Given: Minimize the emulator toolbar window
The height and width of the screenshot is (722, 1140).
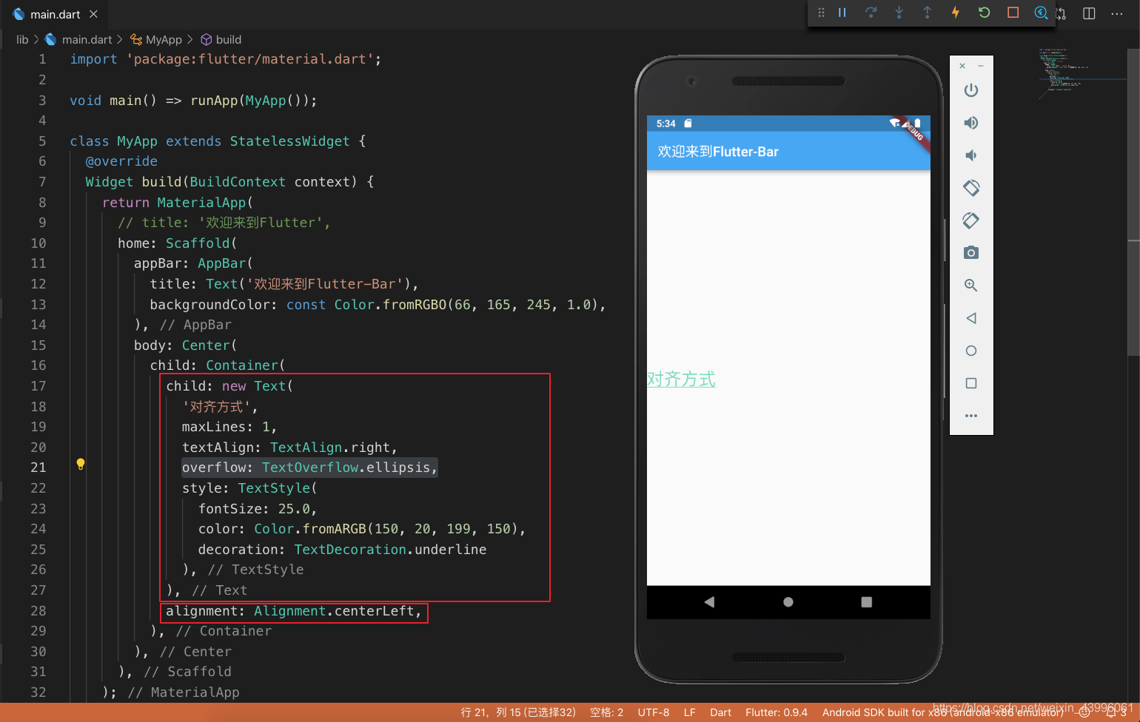Looking at the screenshot, I should pyautogui.click(x=981, y=66).
